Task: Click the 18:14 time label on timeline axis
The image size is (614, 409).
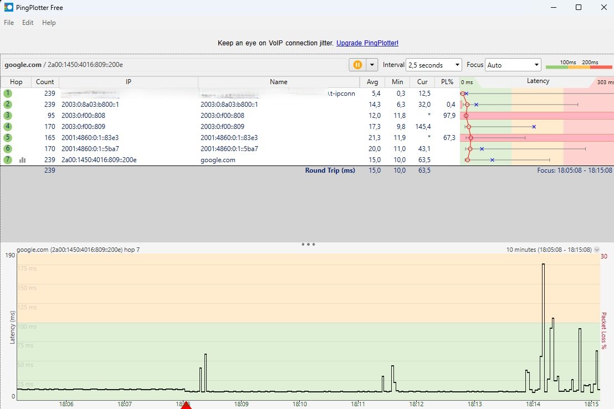Action: 533,404
